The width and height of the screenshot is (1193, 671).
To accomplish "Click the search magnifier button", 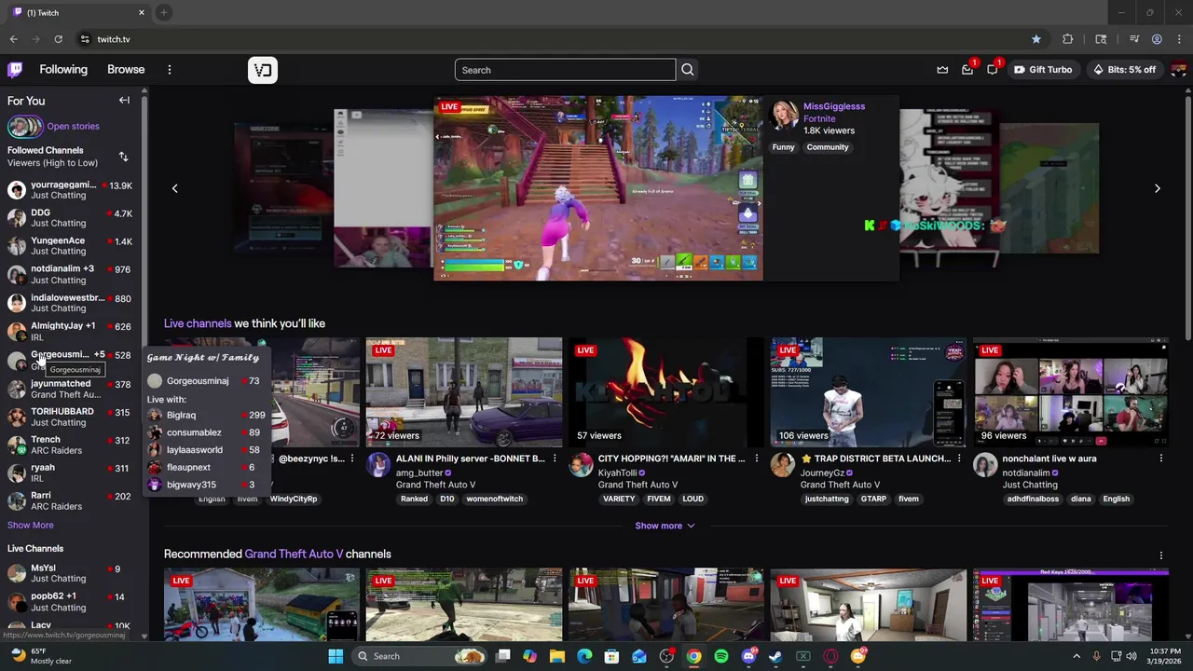I will pyautogui.click(x=688, y=70).
